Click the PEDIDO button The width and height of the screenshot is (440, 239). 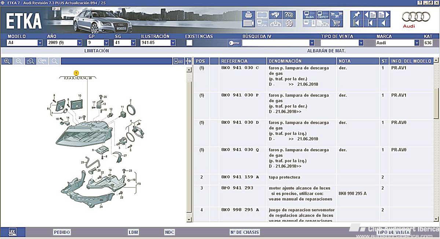62,232
